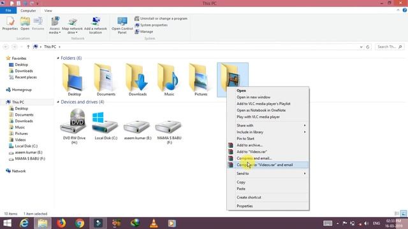Open Google Chrome from taskbar

tap(80, 223)
